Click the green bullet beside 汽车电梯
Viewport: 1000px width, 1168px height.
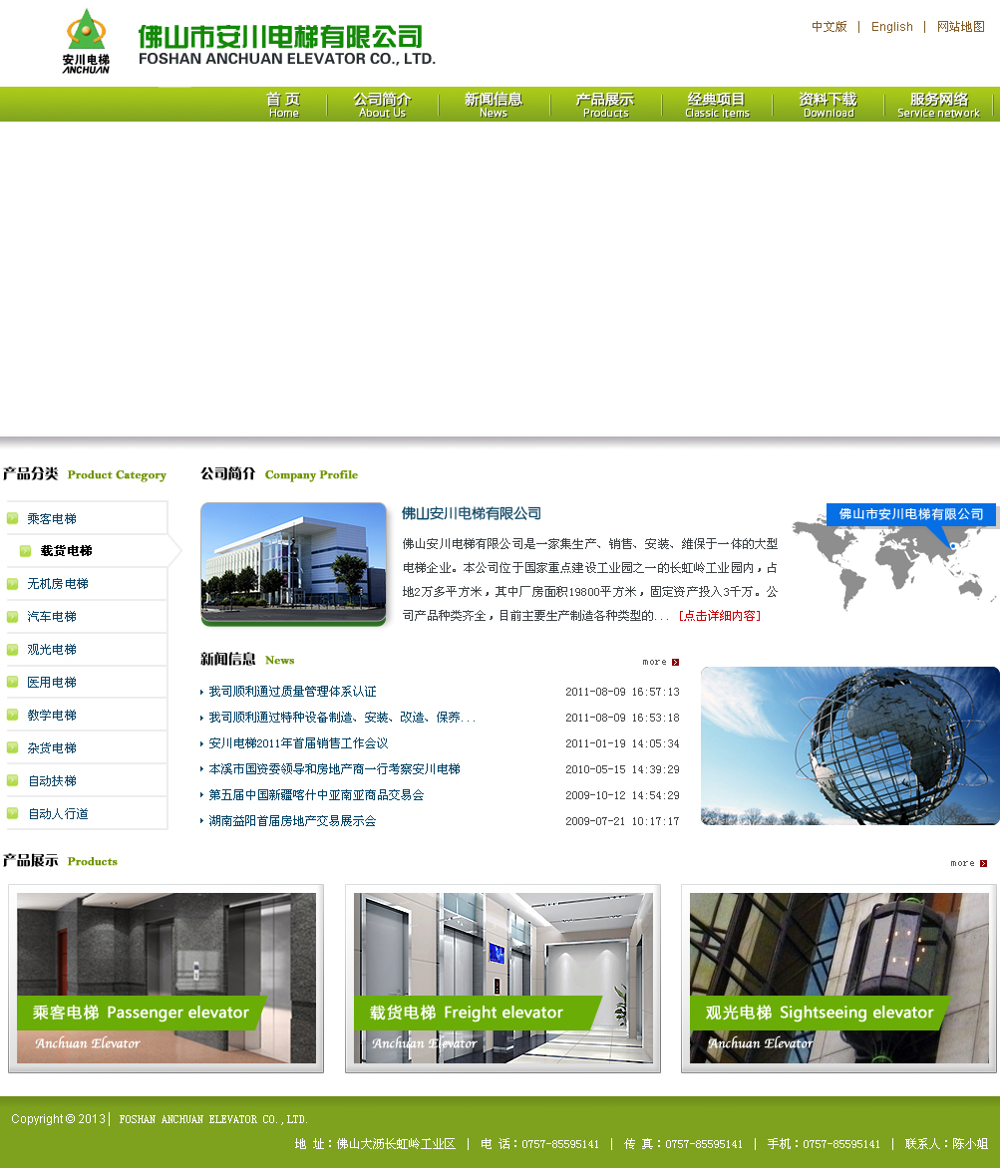tap(13, 616)
